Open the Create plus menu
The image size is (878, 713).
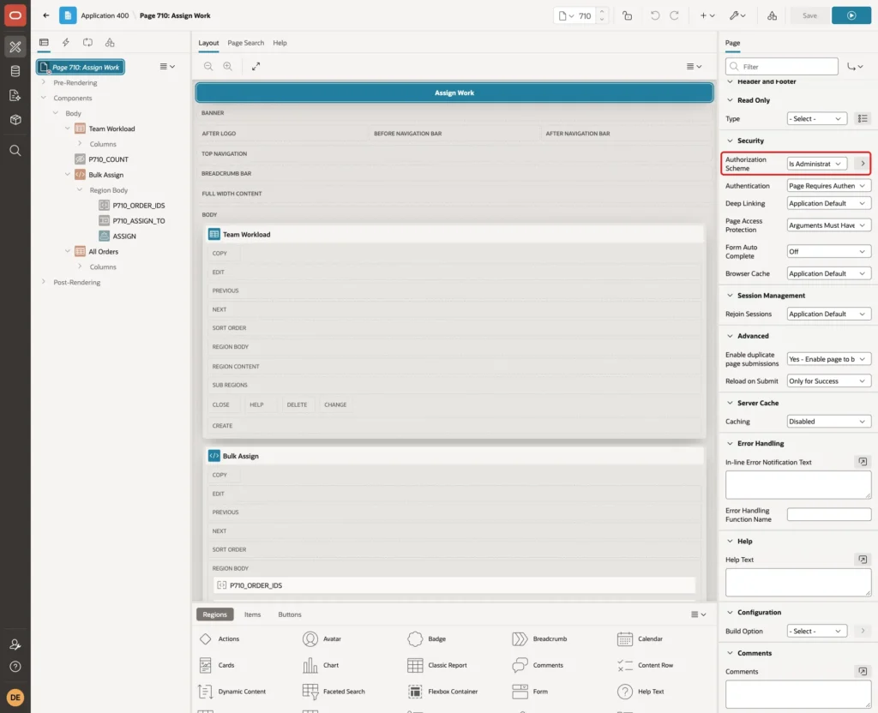coord(707,15)
